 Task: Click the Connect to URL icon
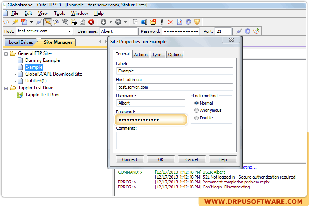[74, 22]
